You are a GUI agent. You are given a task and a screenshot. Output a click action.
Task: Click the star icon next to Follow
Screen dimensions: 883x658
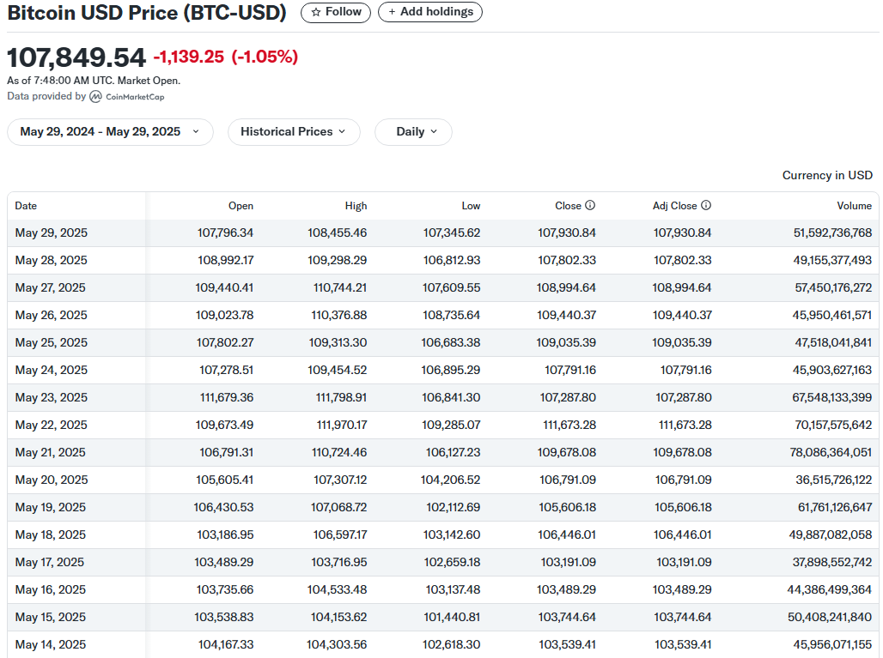coord(315,13)
